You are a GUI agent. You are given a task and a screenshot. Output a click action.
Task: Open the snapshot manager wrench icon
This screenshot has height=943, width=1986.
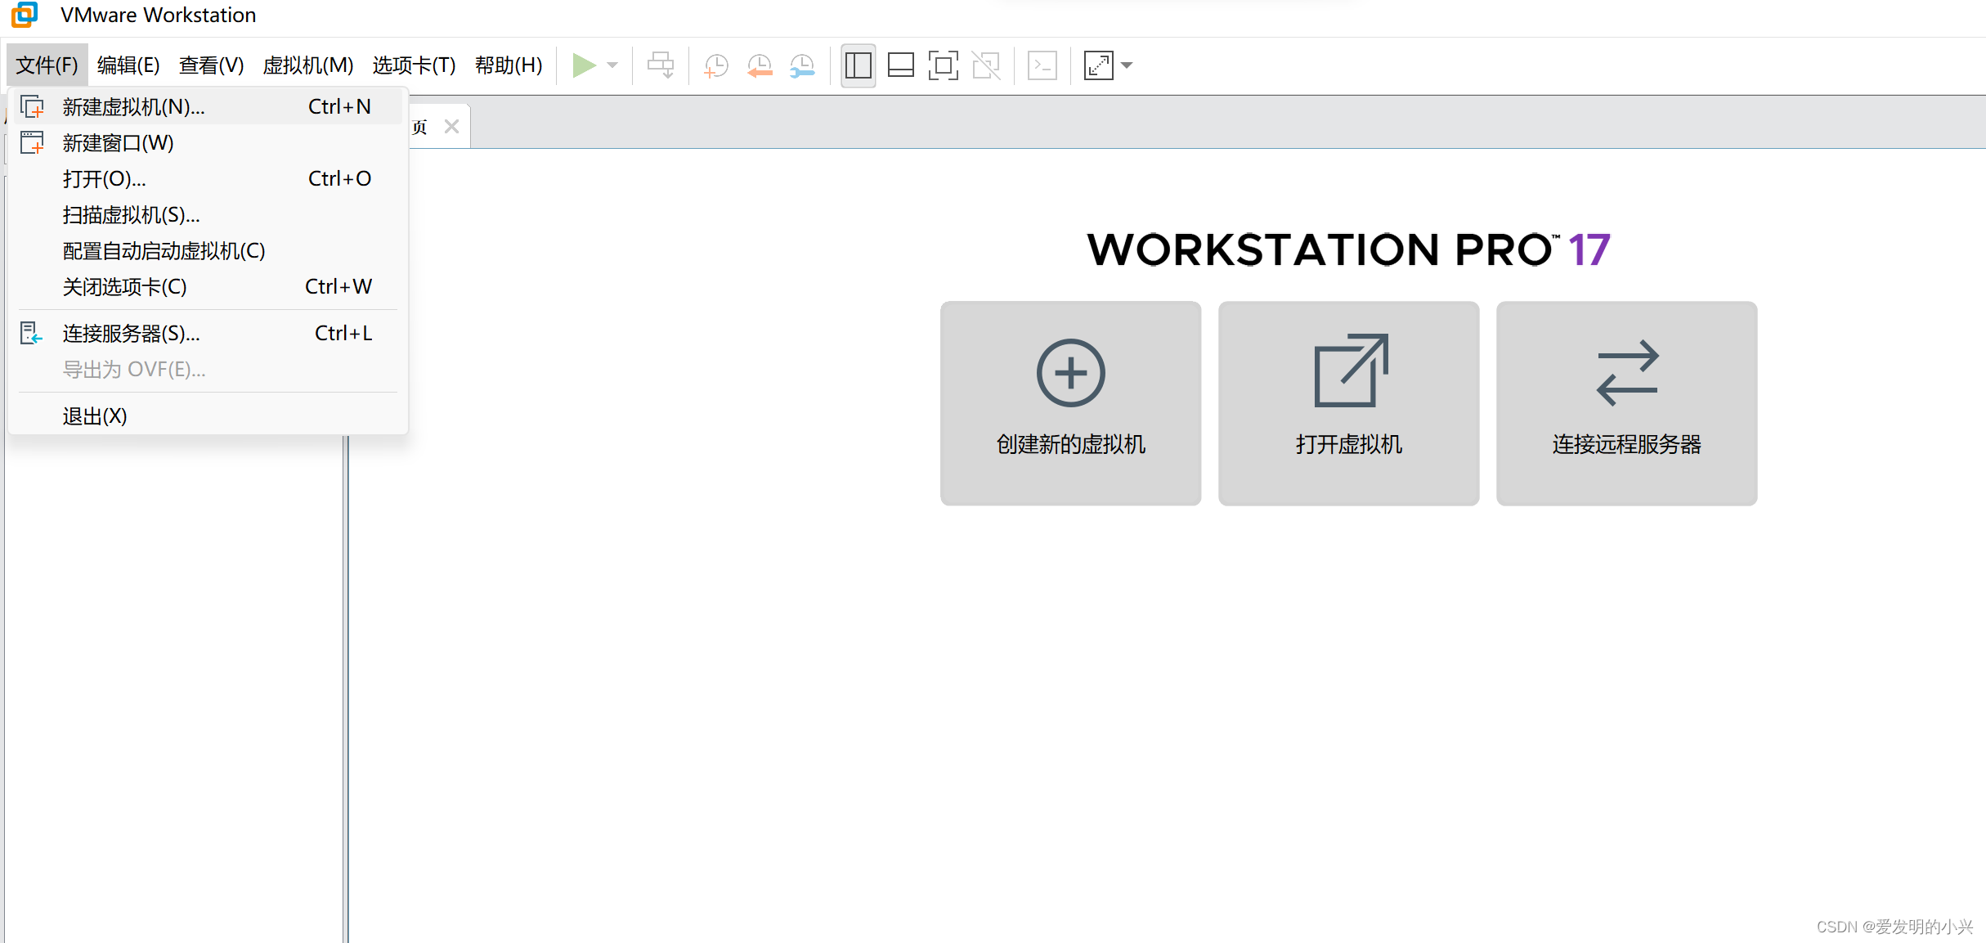[802, 65]
